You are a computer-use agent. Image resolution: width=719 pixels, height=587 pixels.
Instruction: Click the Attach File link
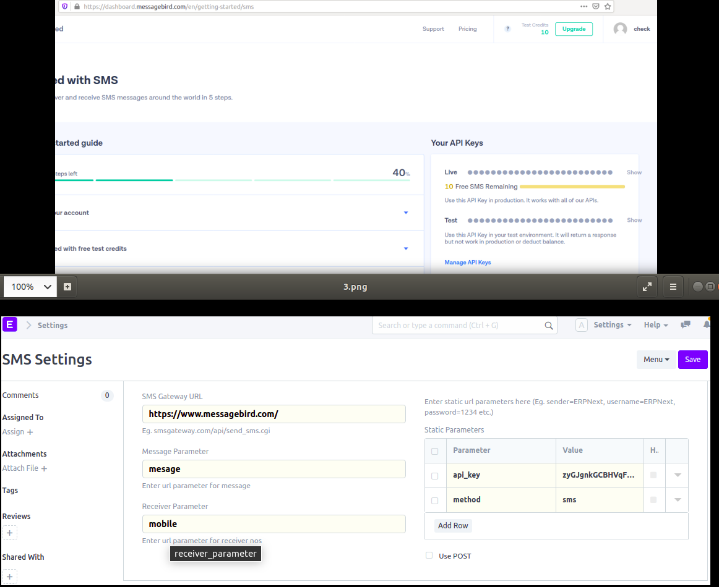pos(20,468)
